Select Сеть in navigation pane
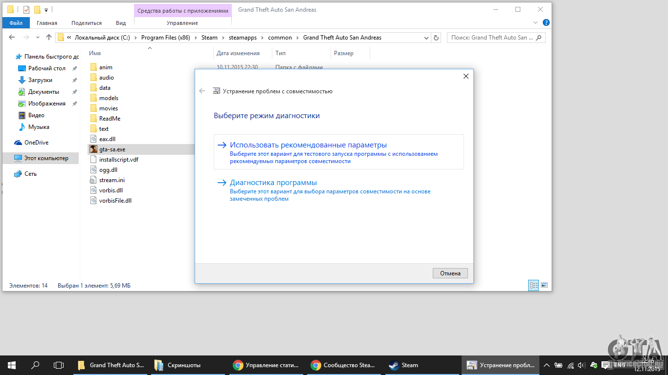The width and height of the screenshot is (668, 375). (x=30, y=174)
